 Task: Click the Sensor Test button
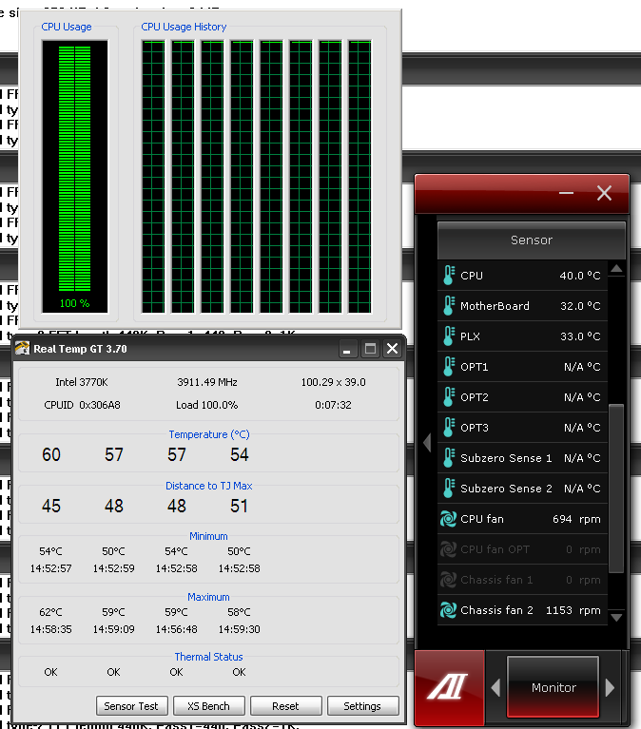[x=131, y=706]
